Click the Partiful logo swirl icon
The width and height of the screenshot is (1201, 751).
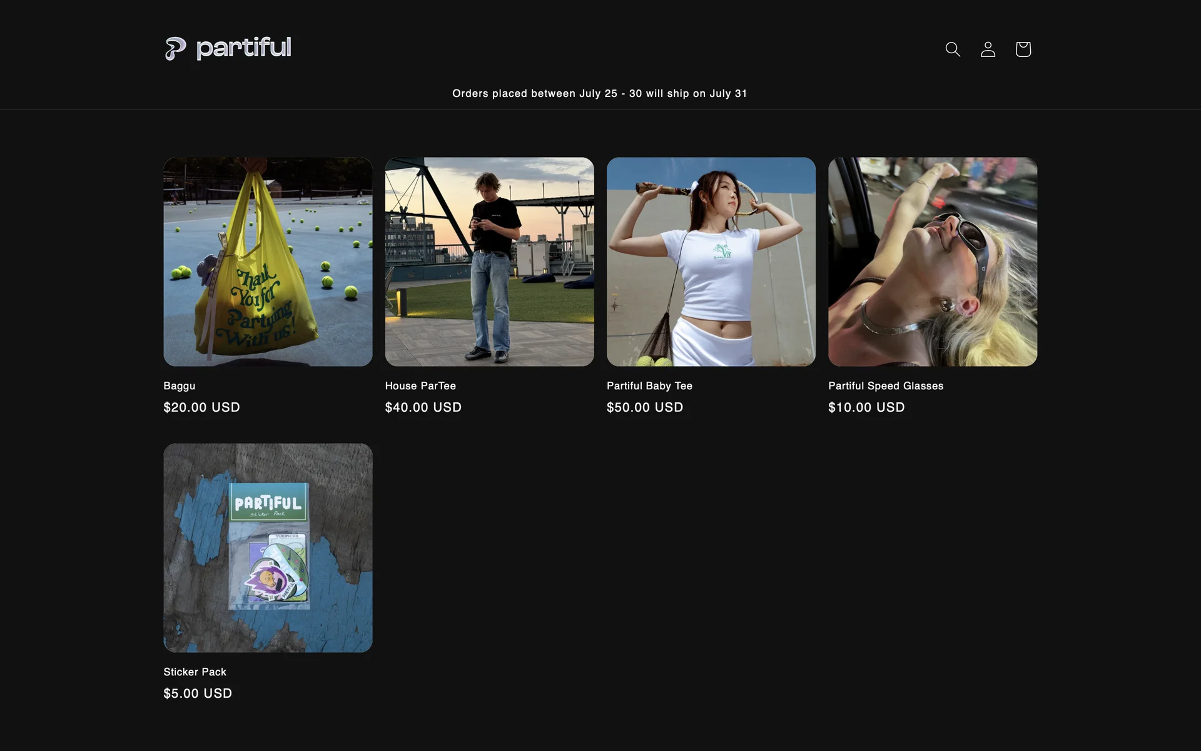(x=175, y=48)
